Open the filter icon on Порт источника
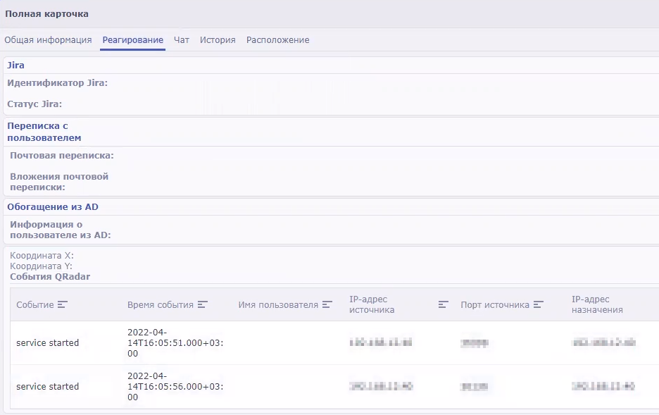Viewport: 659px width, 415px height. [539, 304]
